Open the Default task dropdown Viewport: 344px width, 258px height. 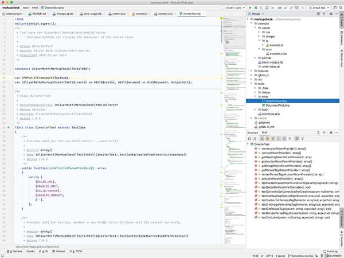(319, 7)
